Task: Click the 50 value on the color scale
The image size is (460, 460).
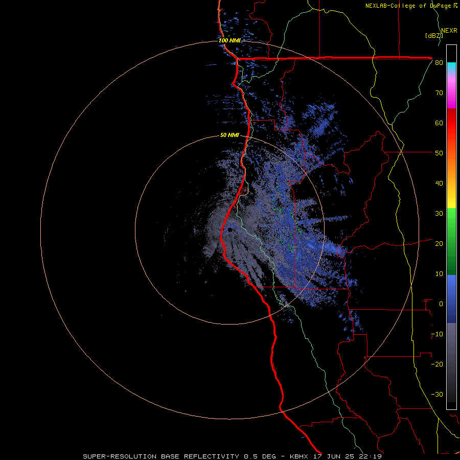Action: 439,153
